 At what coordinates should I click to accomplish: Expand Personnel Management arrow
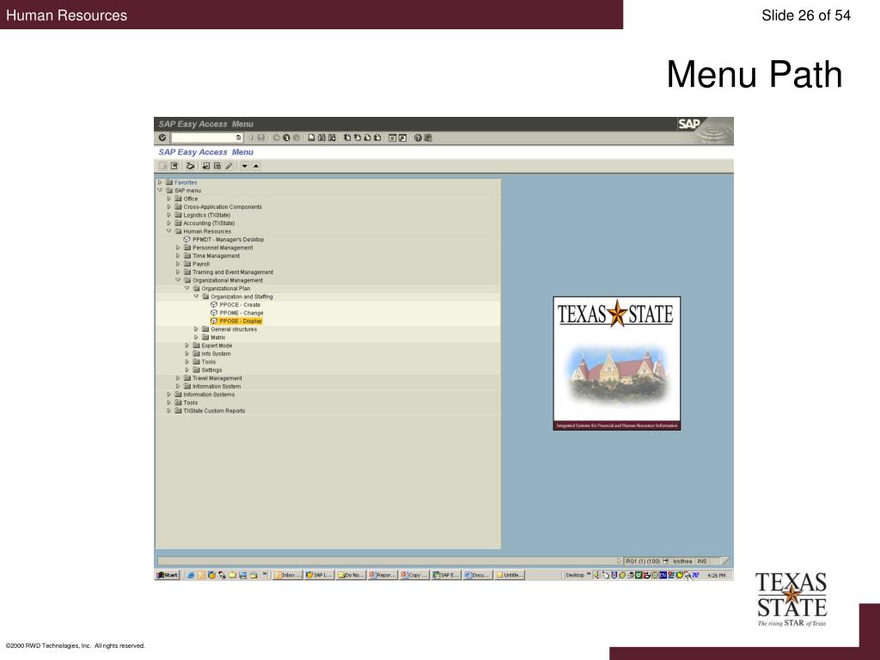click(x=178, y=247)
